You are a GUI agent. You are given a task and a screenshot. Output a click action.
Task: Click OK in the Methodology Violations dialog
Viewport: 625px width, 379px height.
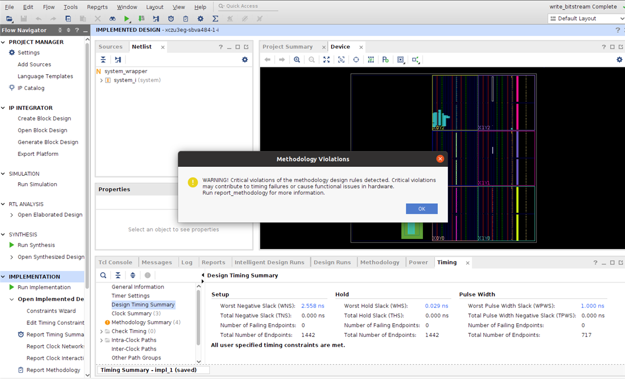pos(421,209)
